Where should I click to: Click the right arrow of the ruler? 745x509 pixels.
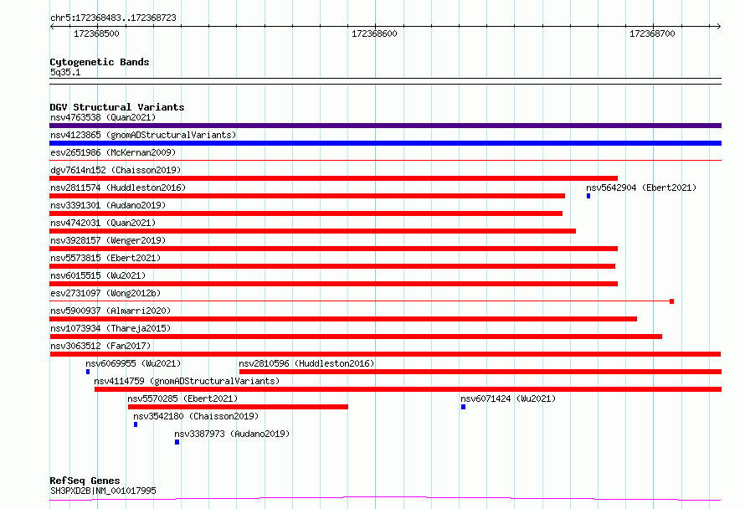click(x=719, y=27)
